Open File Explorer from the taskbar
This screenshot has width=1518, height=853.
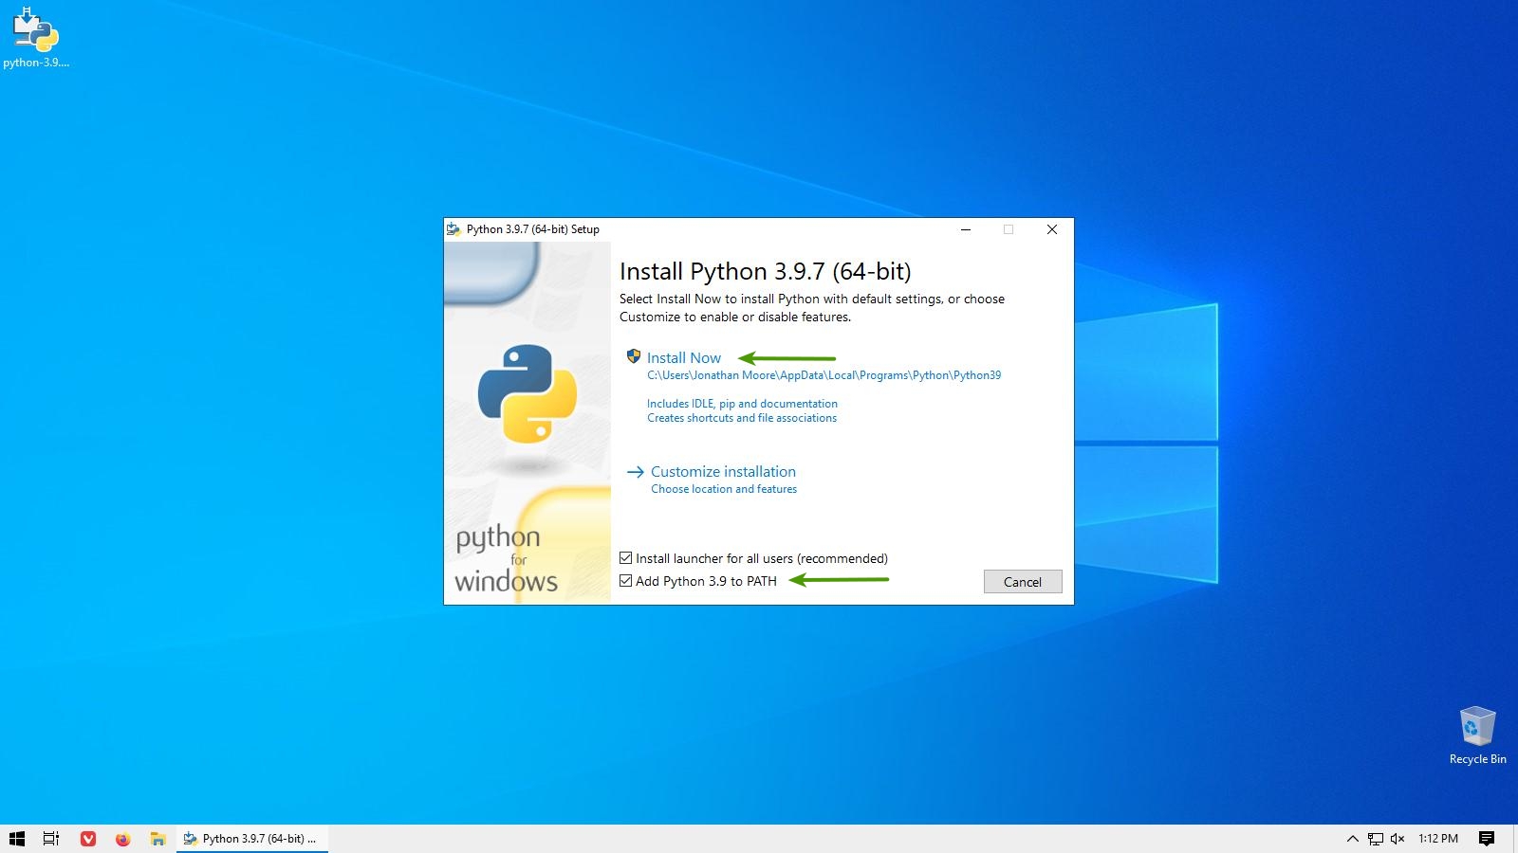pyautogui.click(x=157, y=839)
